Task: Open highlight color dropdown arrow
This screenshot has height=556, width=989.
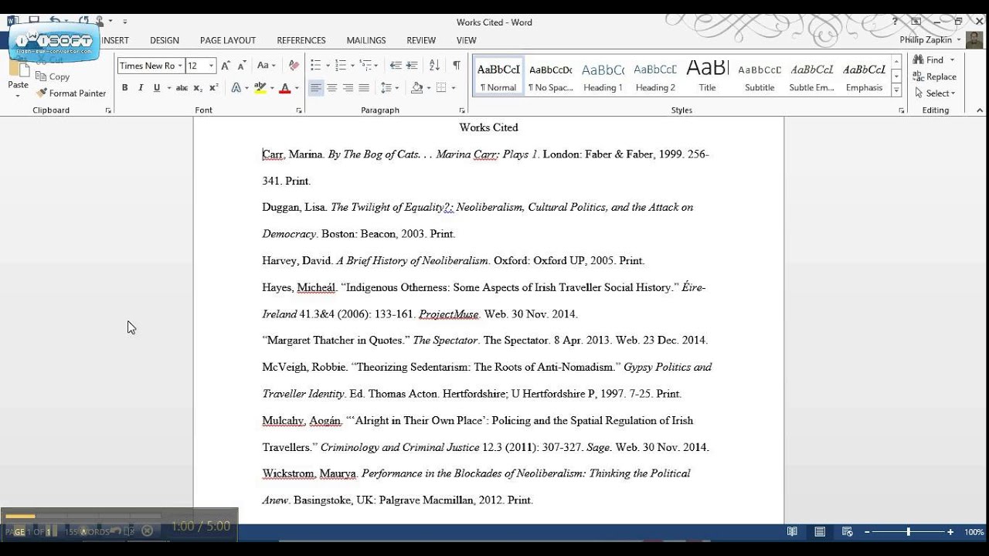Action: (271, 88)
